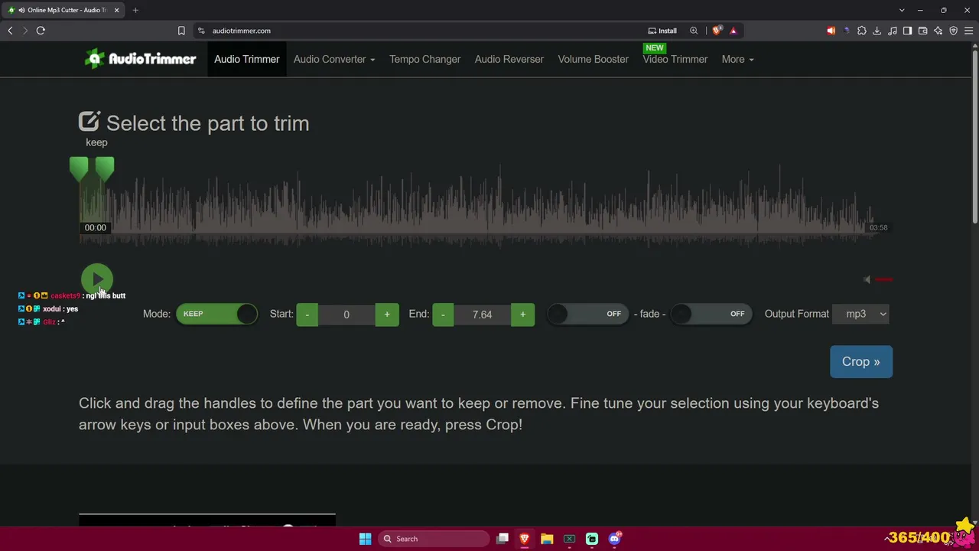Open Windows Start menu

click(x=365, y=539)
